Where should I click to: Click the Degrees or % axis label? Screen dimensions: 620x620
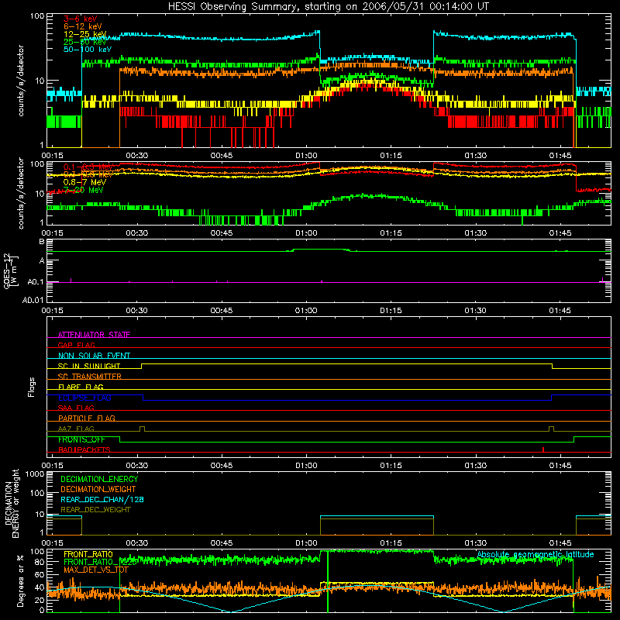[x=20, y=581]
